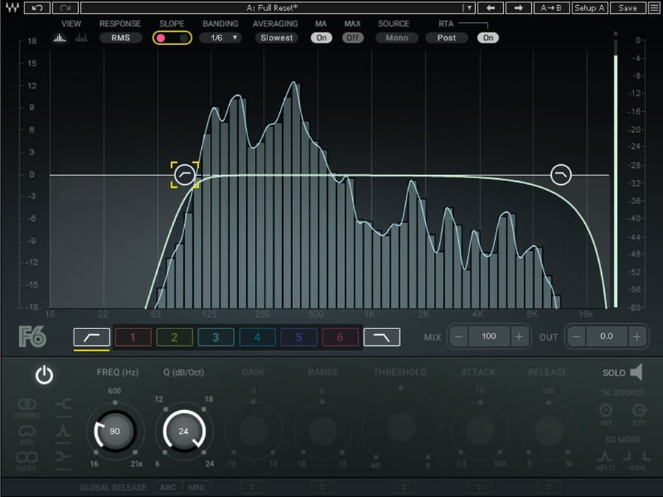Viewport: 663px width, 497px height.
Task: Select band 6 tab
Action: tap(340, 337)
